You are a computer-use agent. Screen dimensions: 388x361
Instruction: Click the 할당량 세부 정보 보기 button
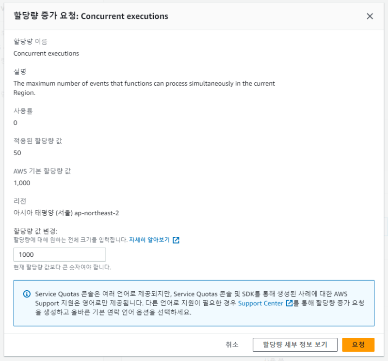point(295,345)
